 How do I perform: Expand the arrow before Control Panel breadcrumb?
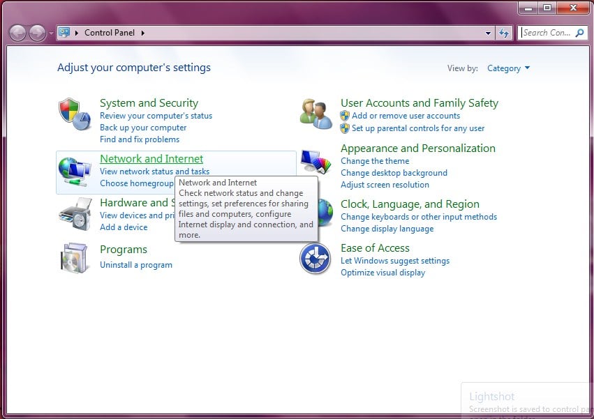pyautogui.click(x=77, y=33)
